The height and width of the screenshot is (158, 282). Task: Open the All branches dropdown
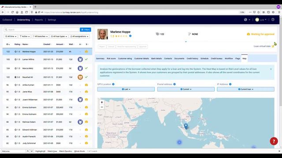coord(40,36)
